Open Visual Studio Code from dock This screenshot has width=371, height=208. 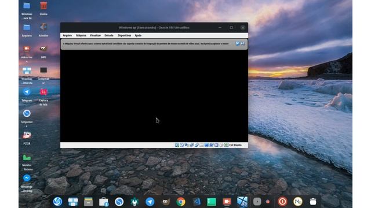[x=196, y=202]
